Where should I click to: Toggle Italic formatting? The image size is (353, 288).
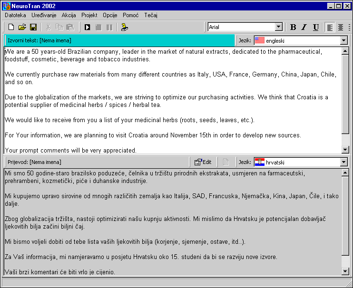coord(304,27)
